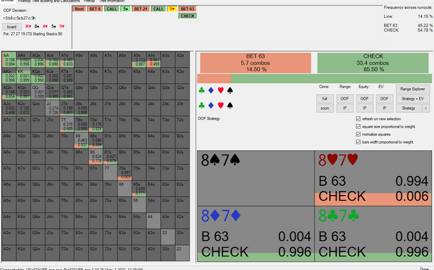Select the CALL node after BET 21
434x270 pixels.
pyautogui.click(x=158, y=9)
